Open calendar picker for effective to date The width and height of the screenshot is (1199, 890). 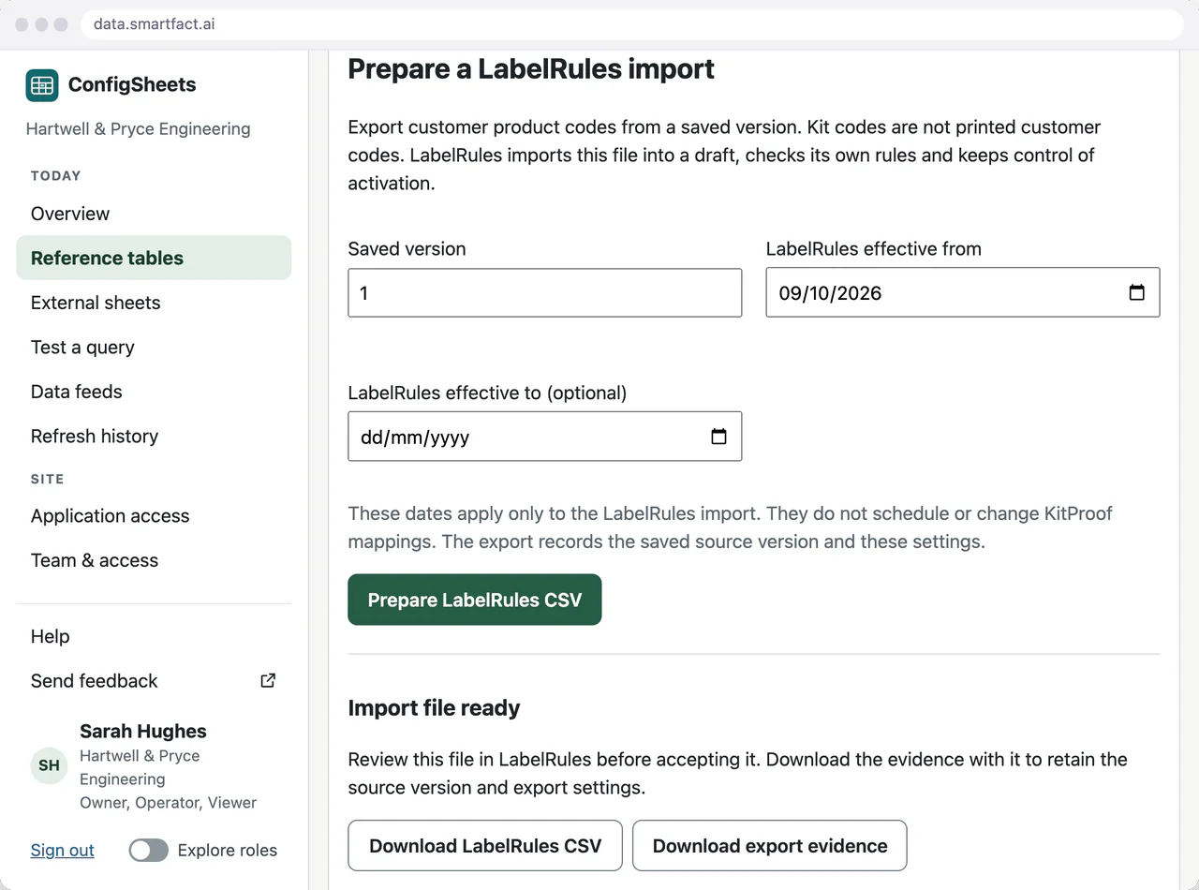(x=718, y=437)
